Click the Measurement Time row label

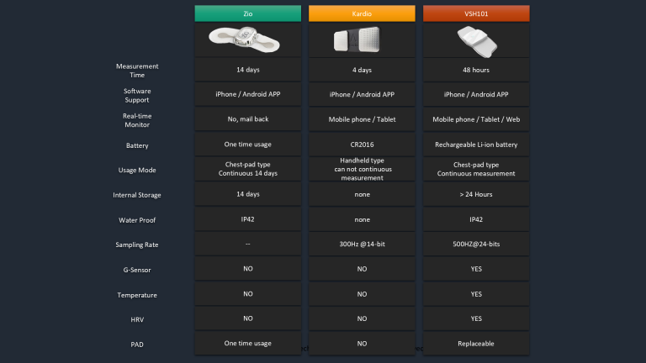[136, 70]
